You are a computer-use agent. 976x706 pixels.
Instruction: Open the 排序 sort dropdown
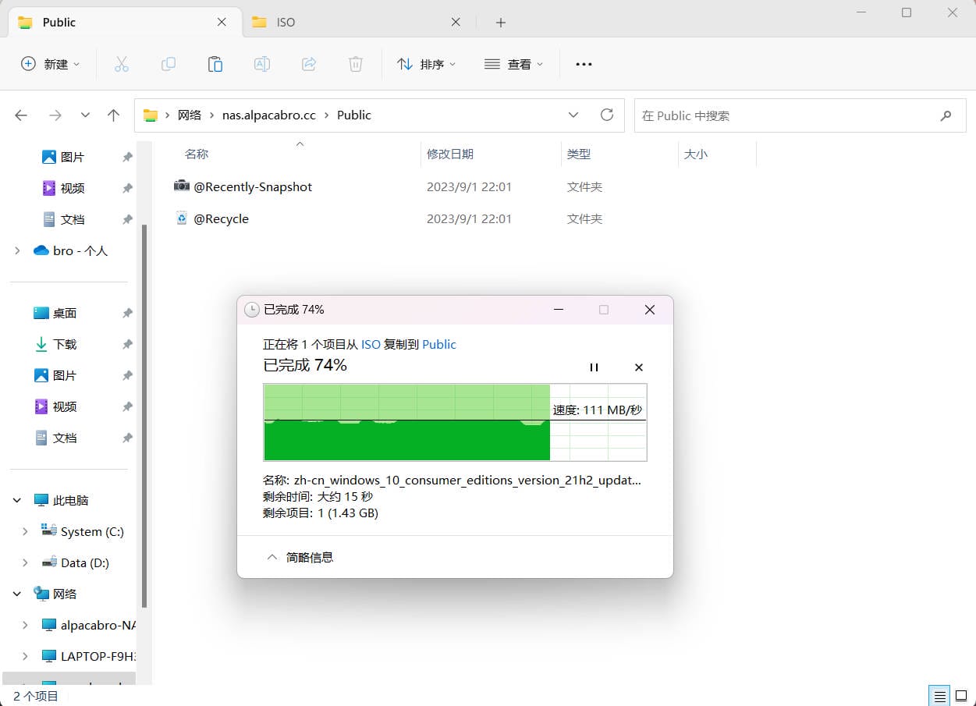pos(426,64)
